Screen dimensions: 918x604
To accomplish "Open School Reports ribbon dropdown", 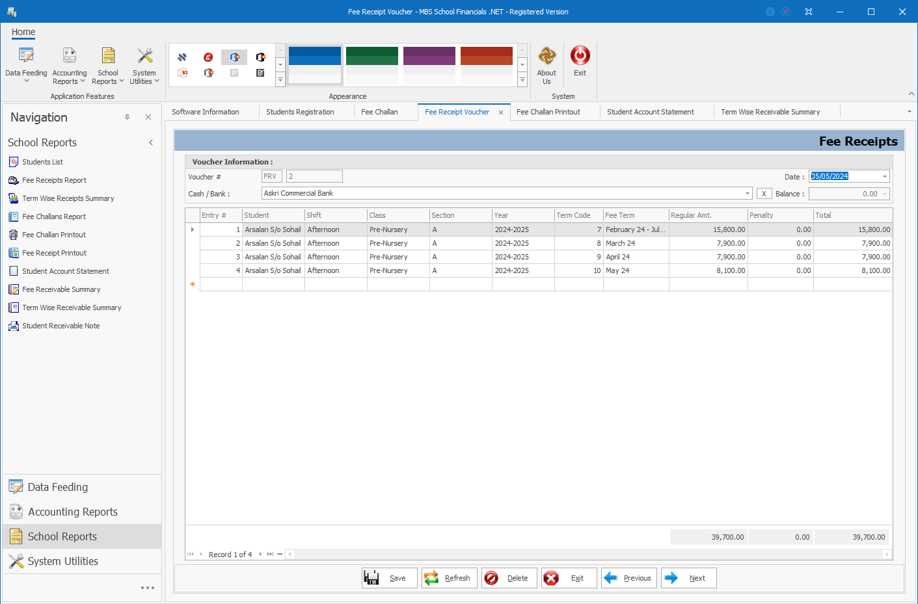I will pos(108,65).
